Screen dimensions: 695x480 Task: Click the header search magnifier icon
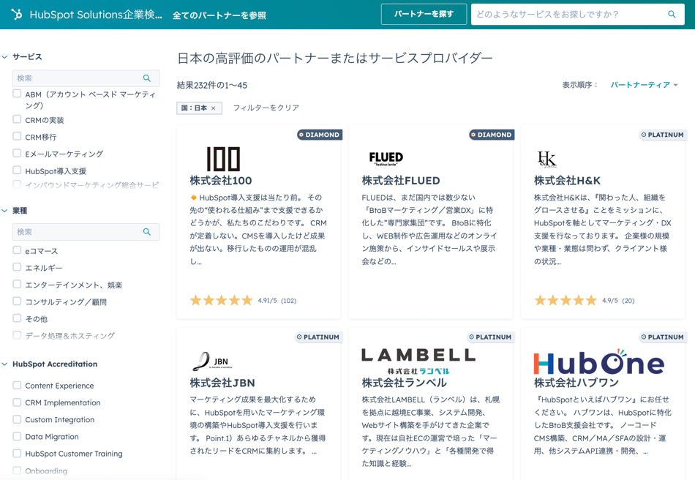(x=672, y=14)
